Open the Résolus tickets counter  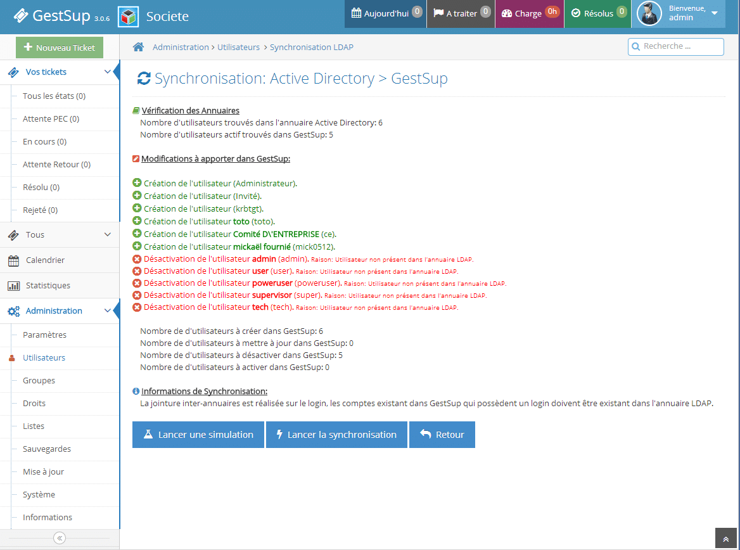(597, 14)
